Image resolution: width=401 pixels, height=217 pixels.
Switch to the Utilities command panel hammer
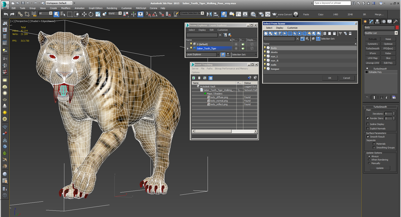(396, 21)
